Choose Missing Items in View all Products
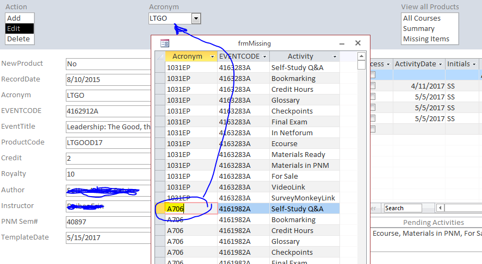This screenshot has width=482, height=264. [x=430, y=39]
